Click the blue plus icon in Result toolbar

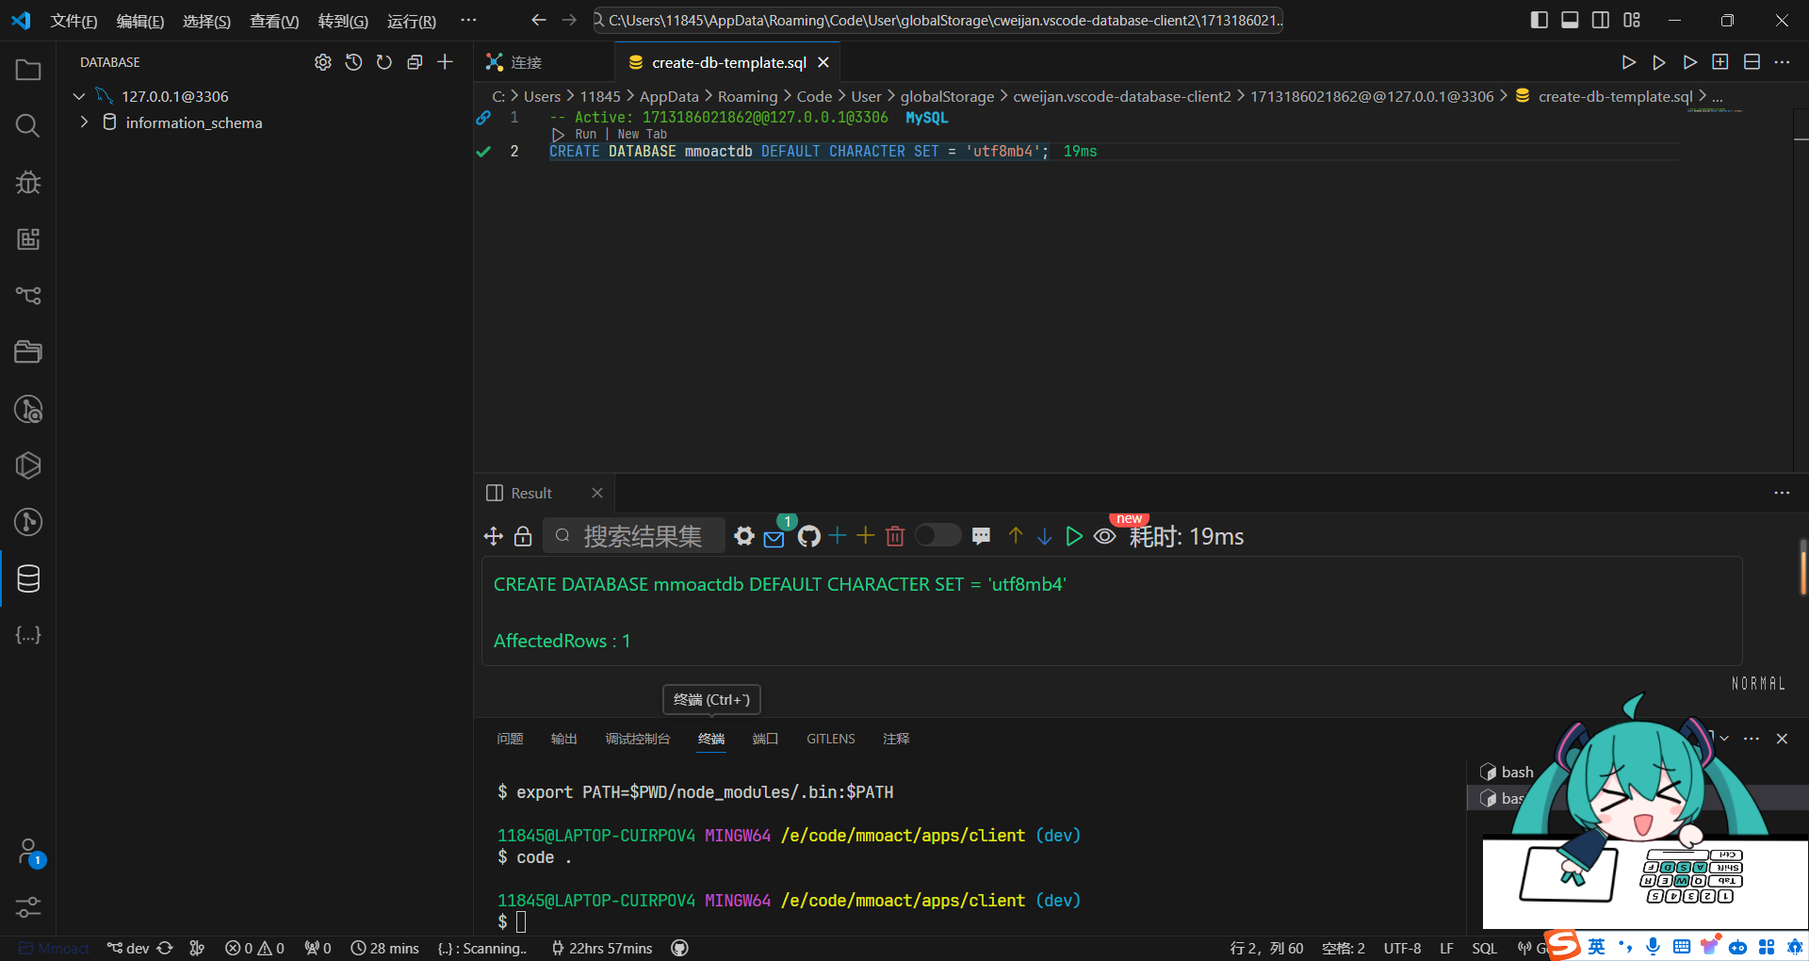tap(837, 536)
